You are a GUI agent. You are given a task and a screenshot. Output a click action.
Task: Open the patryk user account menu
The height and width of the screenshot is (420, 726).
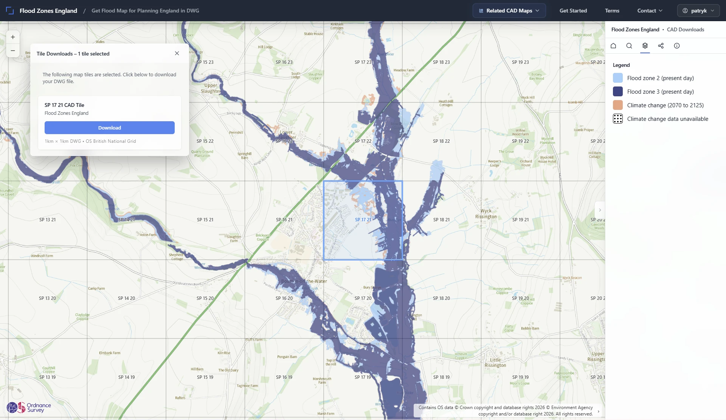tap(698, 11)
